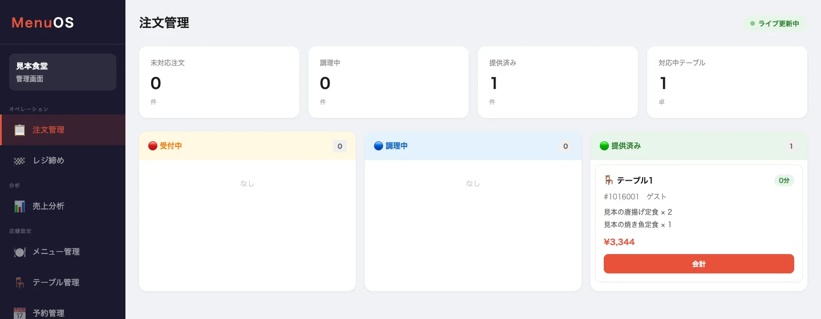This screenshot has width=821, height=319.
Task: Click the 調理中 column header label
Action: (397, 146)
